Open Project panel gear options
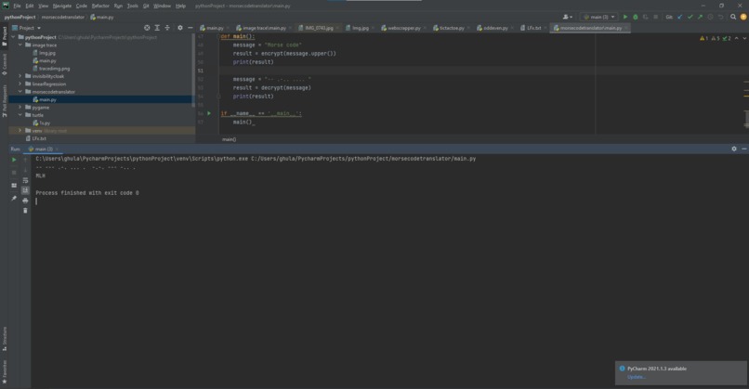749x389 pixels. click(x=180, y=28)
